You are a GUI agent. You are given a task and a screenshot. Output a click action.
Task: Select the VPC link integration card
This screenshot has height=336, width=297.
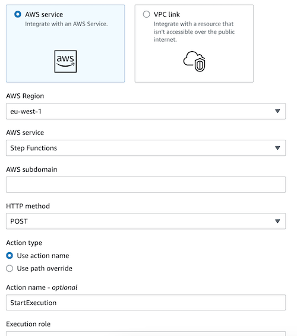pyautogui.click(x=194, y=43)
